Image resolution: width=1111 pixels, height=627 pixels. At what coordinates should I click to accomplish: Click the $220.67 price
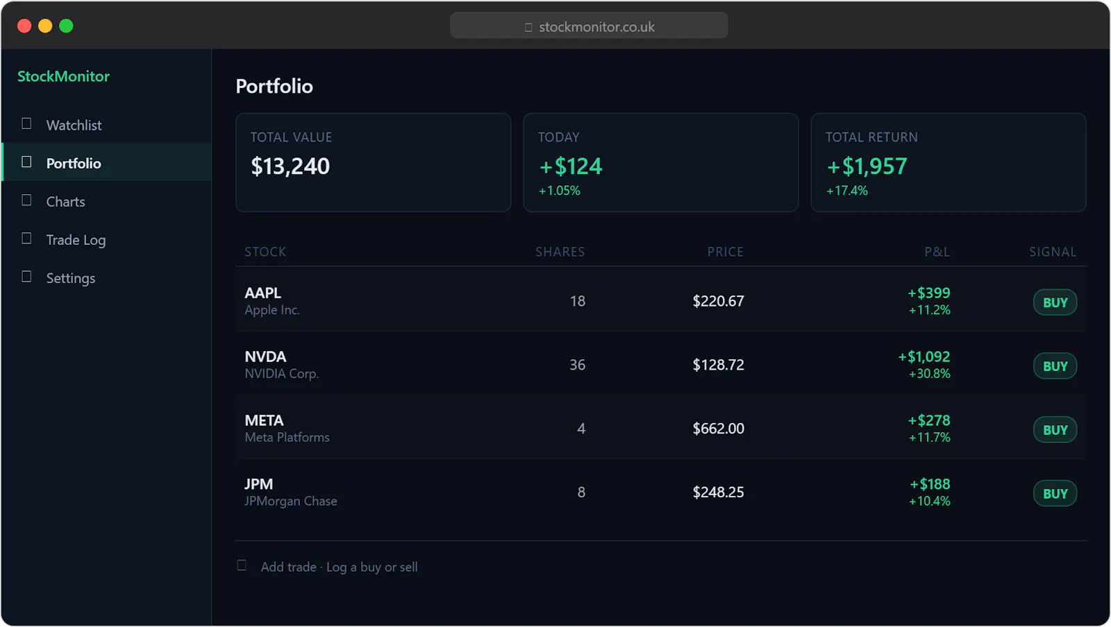click(718, 301)
